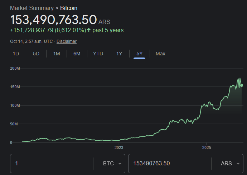This screenshot has height=175, width=247.
Task: Click the +151,728,937.79 (8,612.01%) change text
Action: [x=48, y=30]
